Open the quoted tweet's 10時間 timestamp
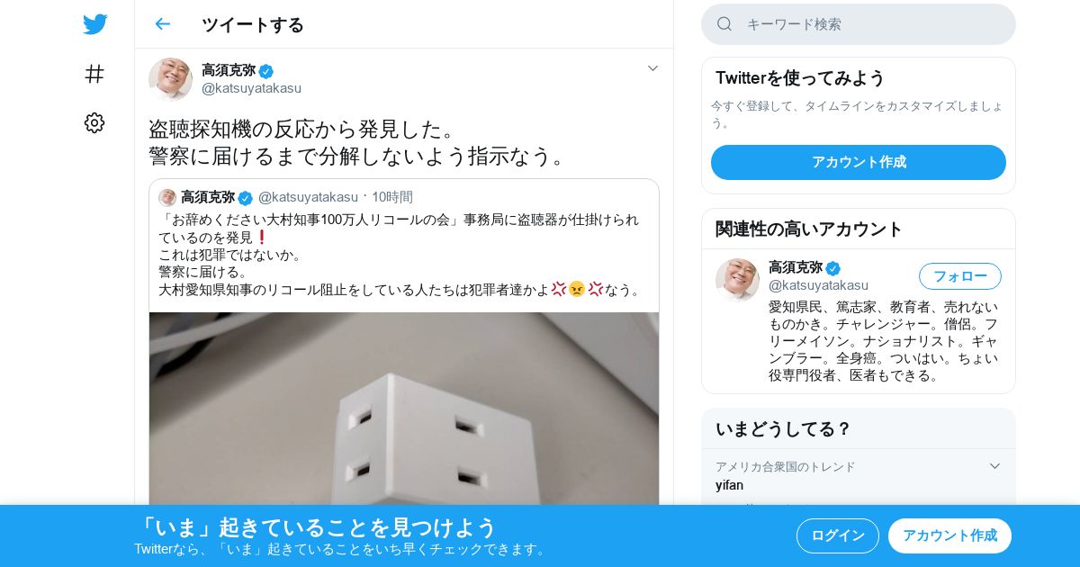This screenshot has height=567, width=1080. 392,197
